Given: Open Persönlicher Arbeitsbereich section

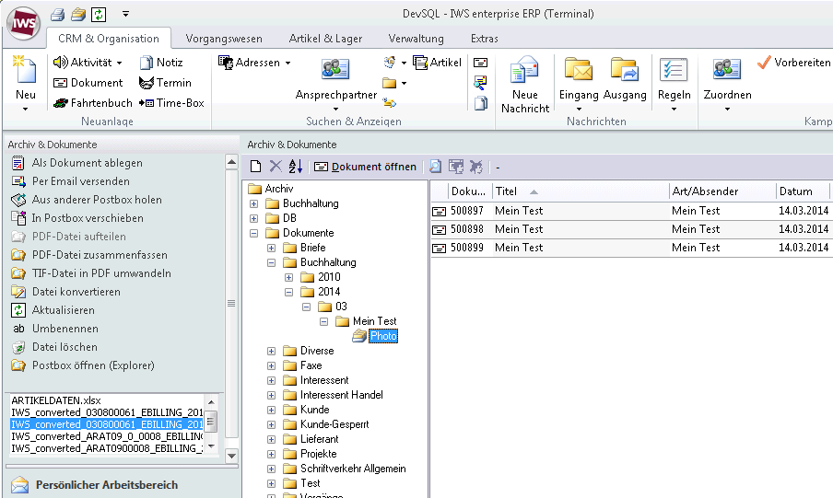Looking at the screenshot, I should [106, 485].
